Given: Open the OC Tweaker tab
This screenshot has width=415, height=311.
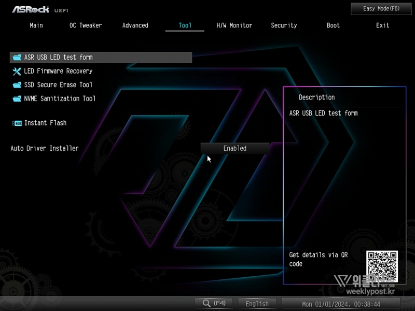Looking at the screenshot, I should pyautogui.click(x=86, y=25).
